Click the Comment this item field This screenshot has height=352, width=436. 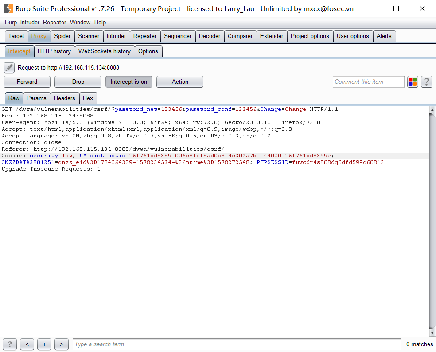pos(369,82)
